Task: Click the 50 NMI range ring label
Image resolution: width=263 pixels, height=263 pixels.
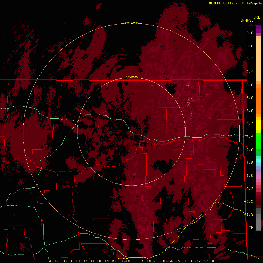Action: [x=131, y=77]
